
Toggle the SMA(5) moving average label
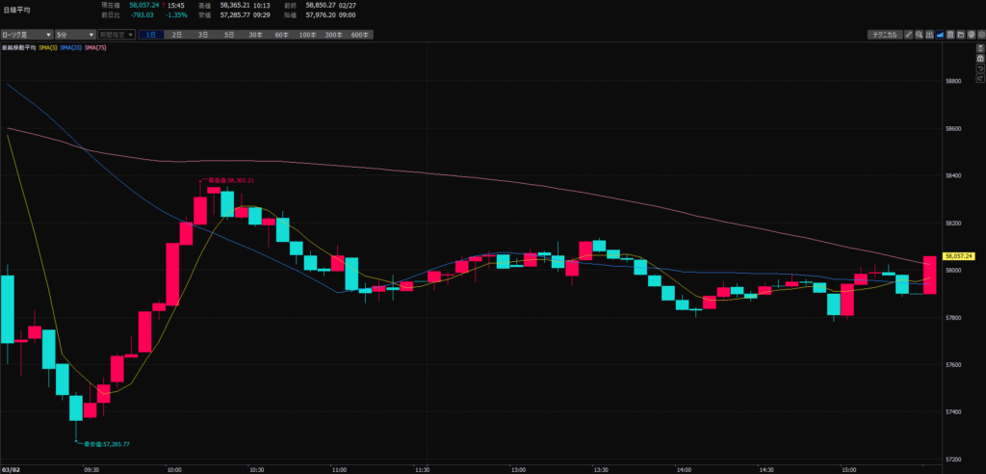click(x=49, y=47)
